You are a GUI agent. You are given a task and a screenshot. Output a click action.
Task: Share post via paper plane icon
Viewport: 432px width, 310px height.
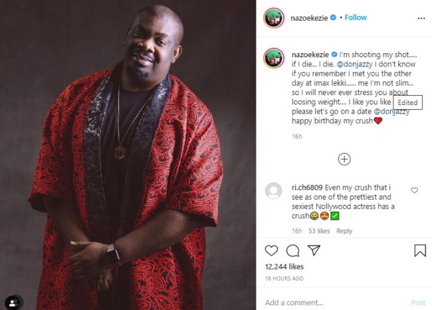[314, 251]
